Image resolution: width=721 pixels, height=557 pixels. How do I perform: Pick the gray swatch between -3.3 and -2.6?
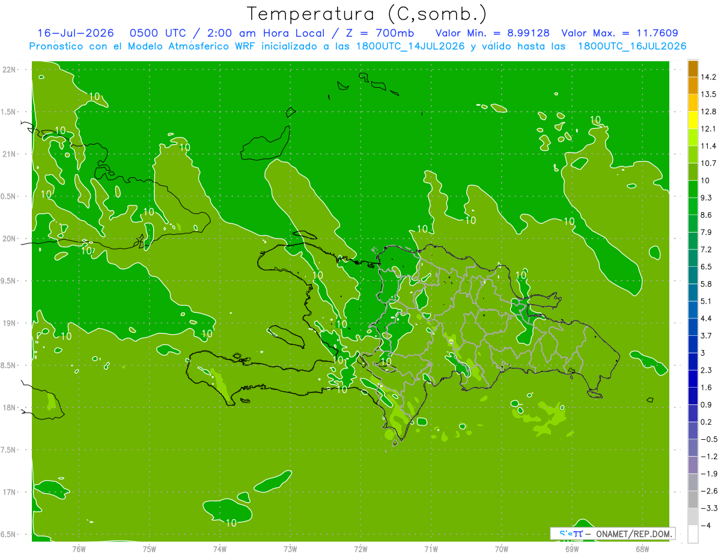point(693,500)
